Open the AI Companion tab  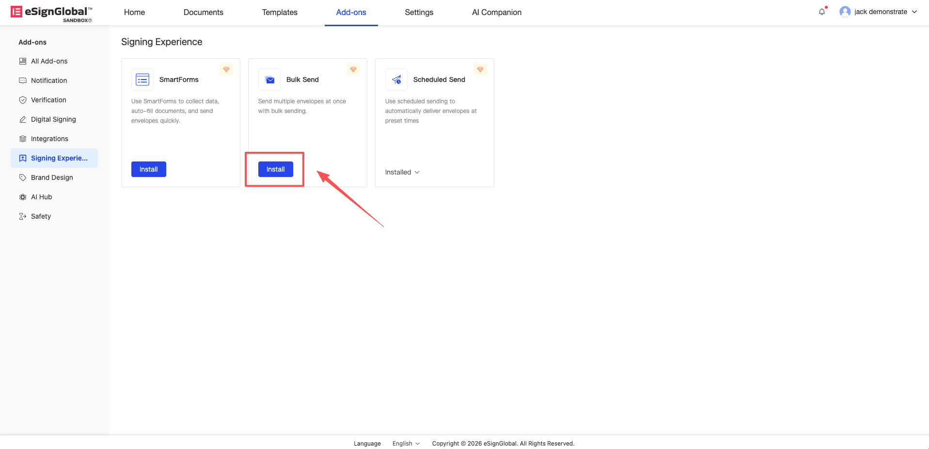[x=496, y=13]
